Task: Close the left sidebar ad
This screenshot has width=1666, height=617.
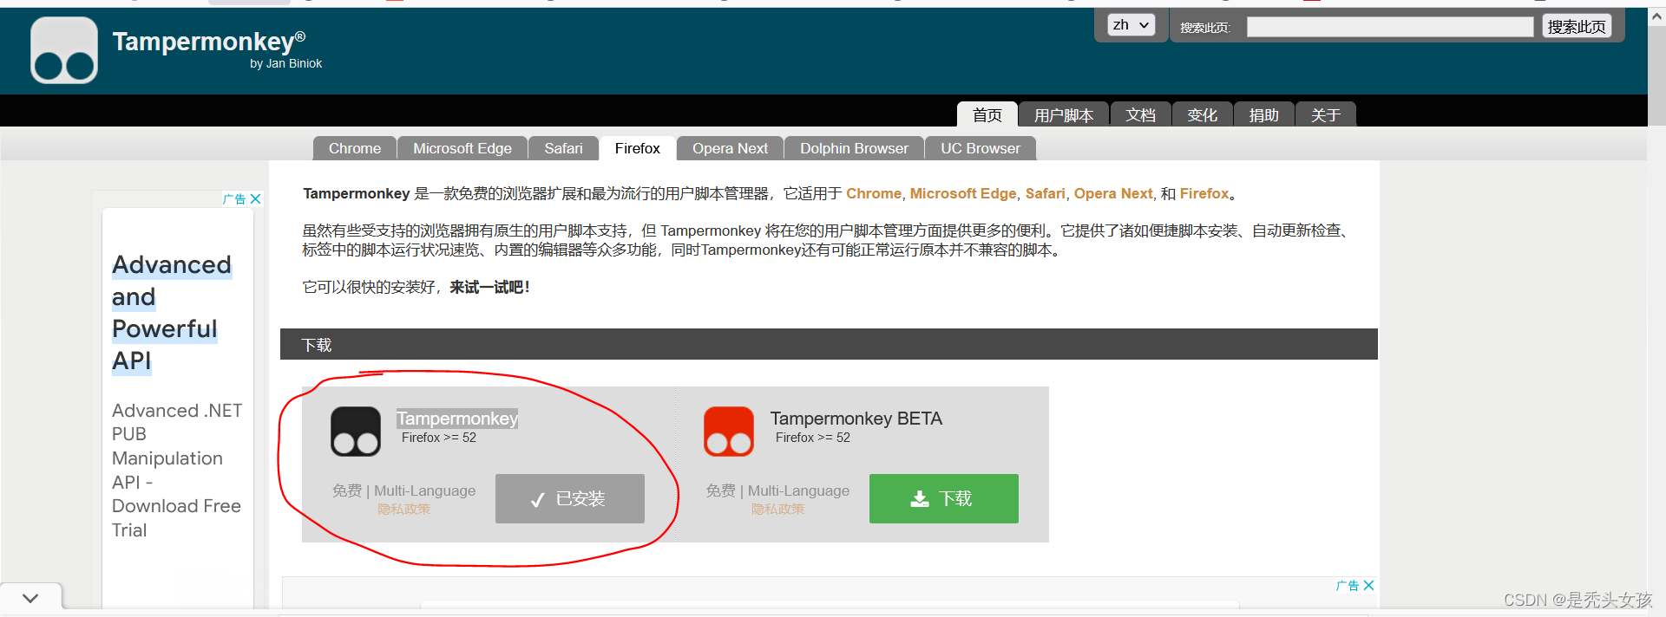Action: pyautogui.click(x=256, y=198)
